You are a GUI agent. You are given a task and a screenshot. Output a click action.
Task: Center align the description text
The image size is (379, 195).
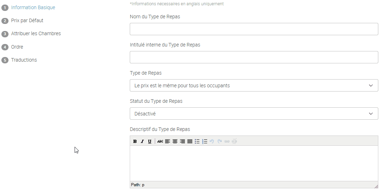[175, 141]
